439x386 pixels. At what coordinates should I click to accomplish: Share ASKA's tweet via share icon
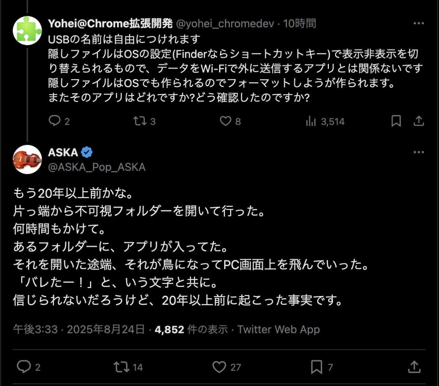pyautogui.click(x=414, y=367)
